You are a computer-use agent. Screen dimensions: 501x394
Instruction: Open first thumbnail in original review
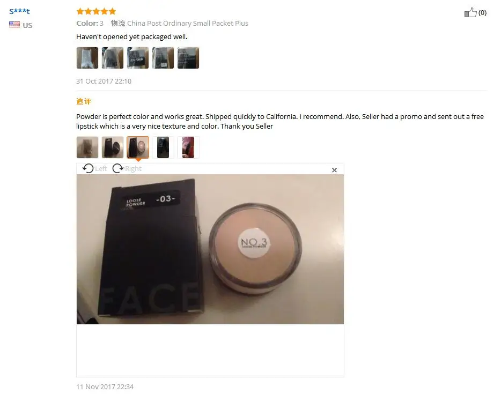[87, 58]
